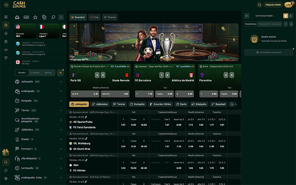Open the LIVE icon in sports navigation

[26, 17]
